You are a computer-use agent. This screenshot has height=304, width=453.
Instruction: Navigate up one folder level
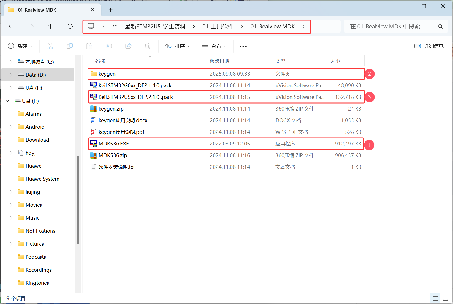(50, 26)
